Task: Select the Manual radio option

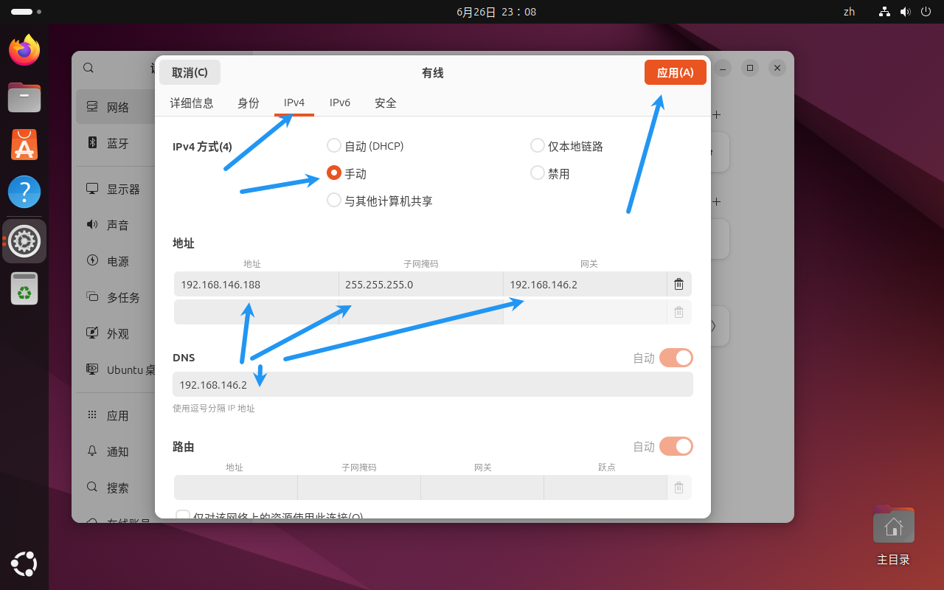Action: (334, 173)
